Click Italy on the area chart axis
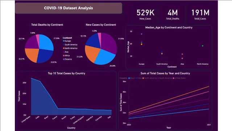 [109, 117]
